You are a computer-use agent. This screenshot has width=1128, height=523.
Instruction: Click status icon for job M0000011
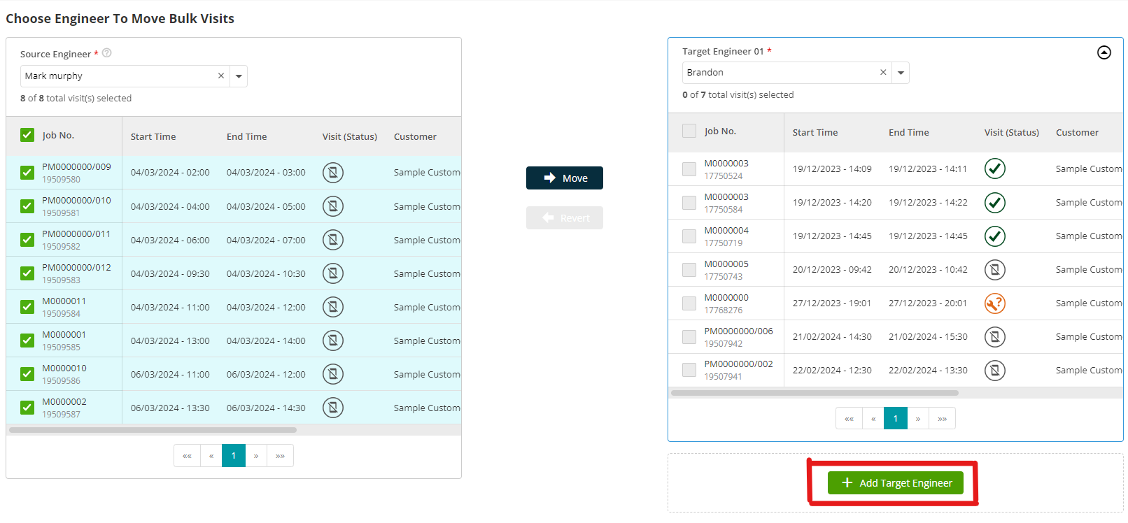[333, 306]
